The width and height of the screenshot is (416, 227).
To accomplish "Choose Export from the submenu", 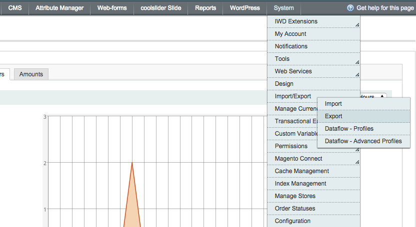I will [363, 116].
